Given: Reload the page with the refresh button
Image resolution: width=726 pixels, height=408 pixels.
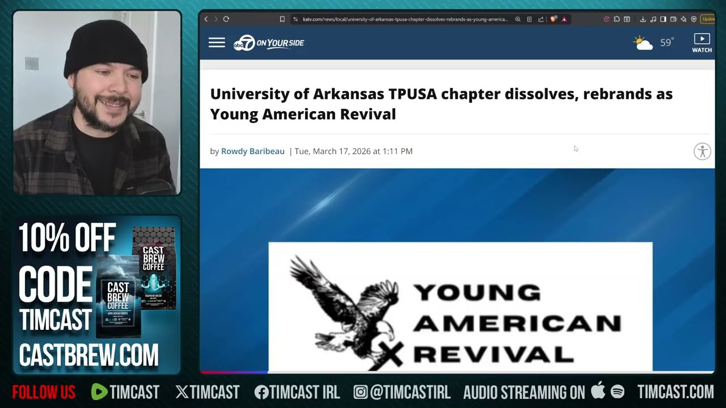Looking at the screenshot, I should coord(226,19).
